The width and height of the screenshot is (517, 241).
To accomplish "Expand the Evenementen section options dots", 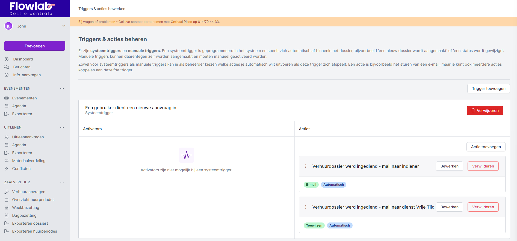I will coord(62,89).
